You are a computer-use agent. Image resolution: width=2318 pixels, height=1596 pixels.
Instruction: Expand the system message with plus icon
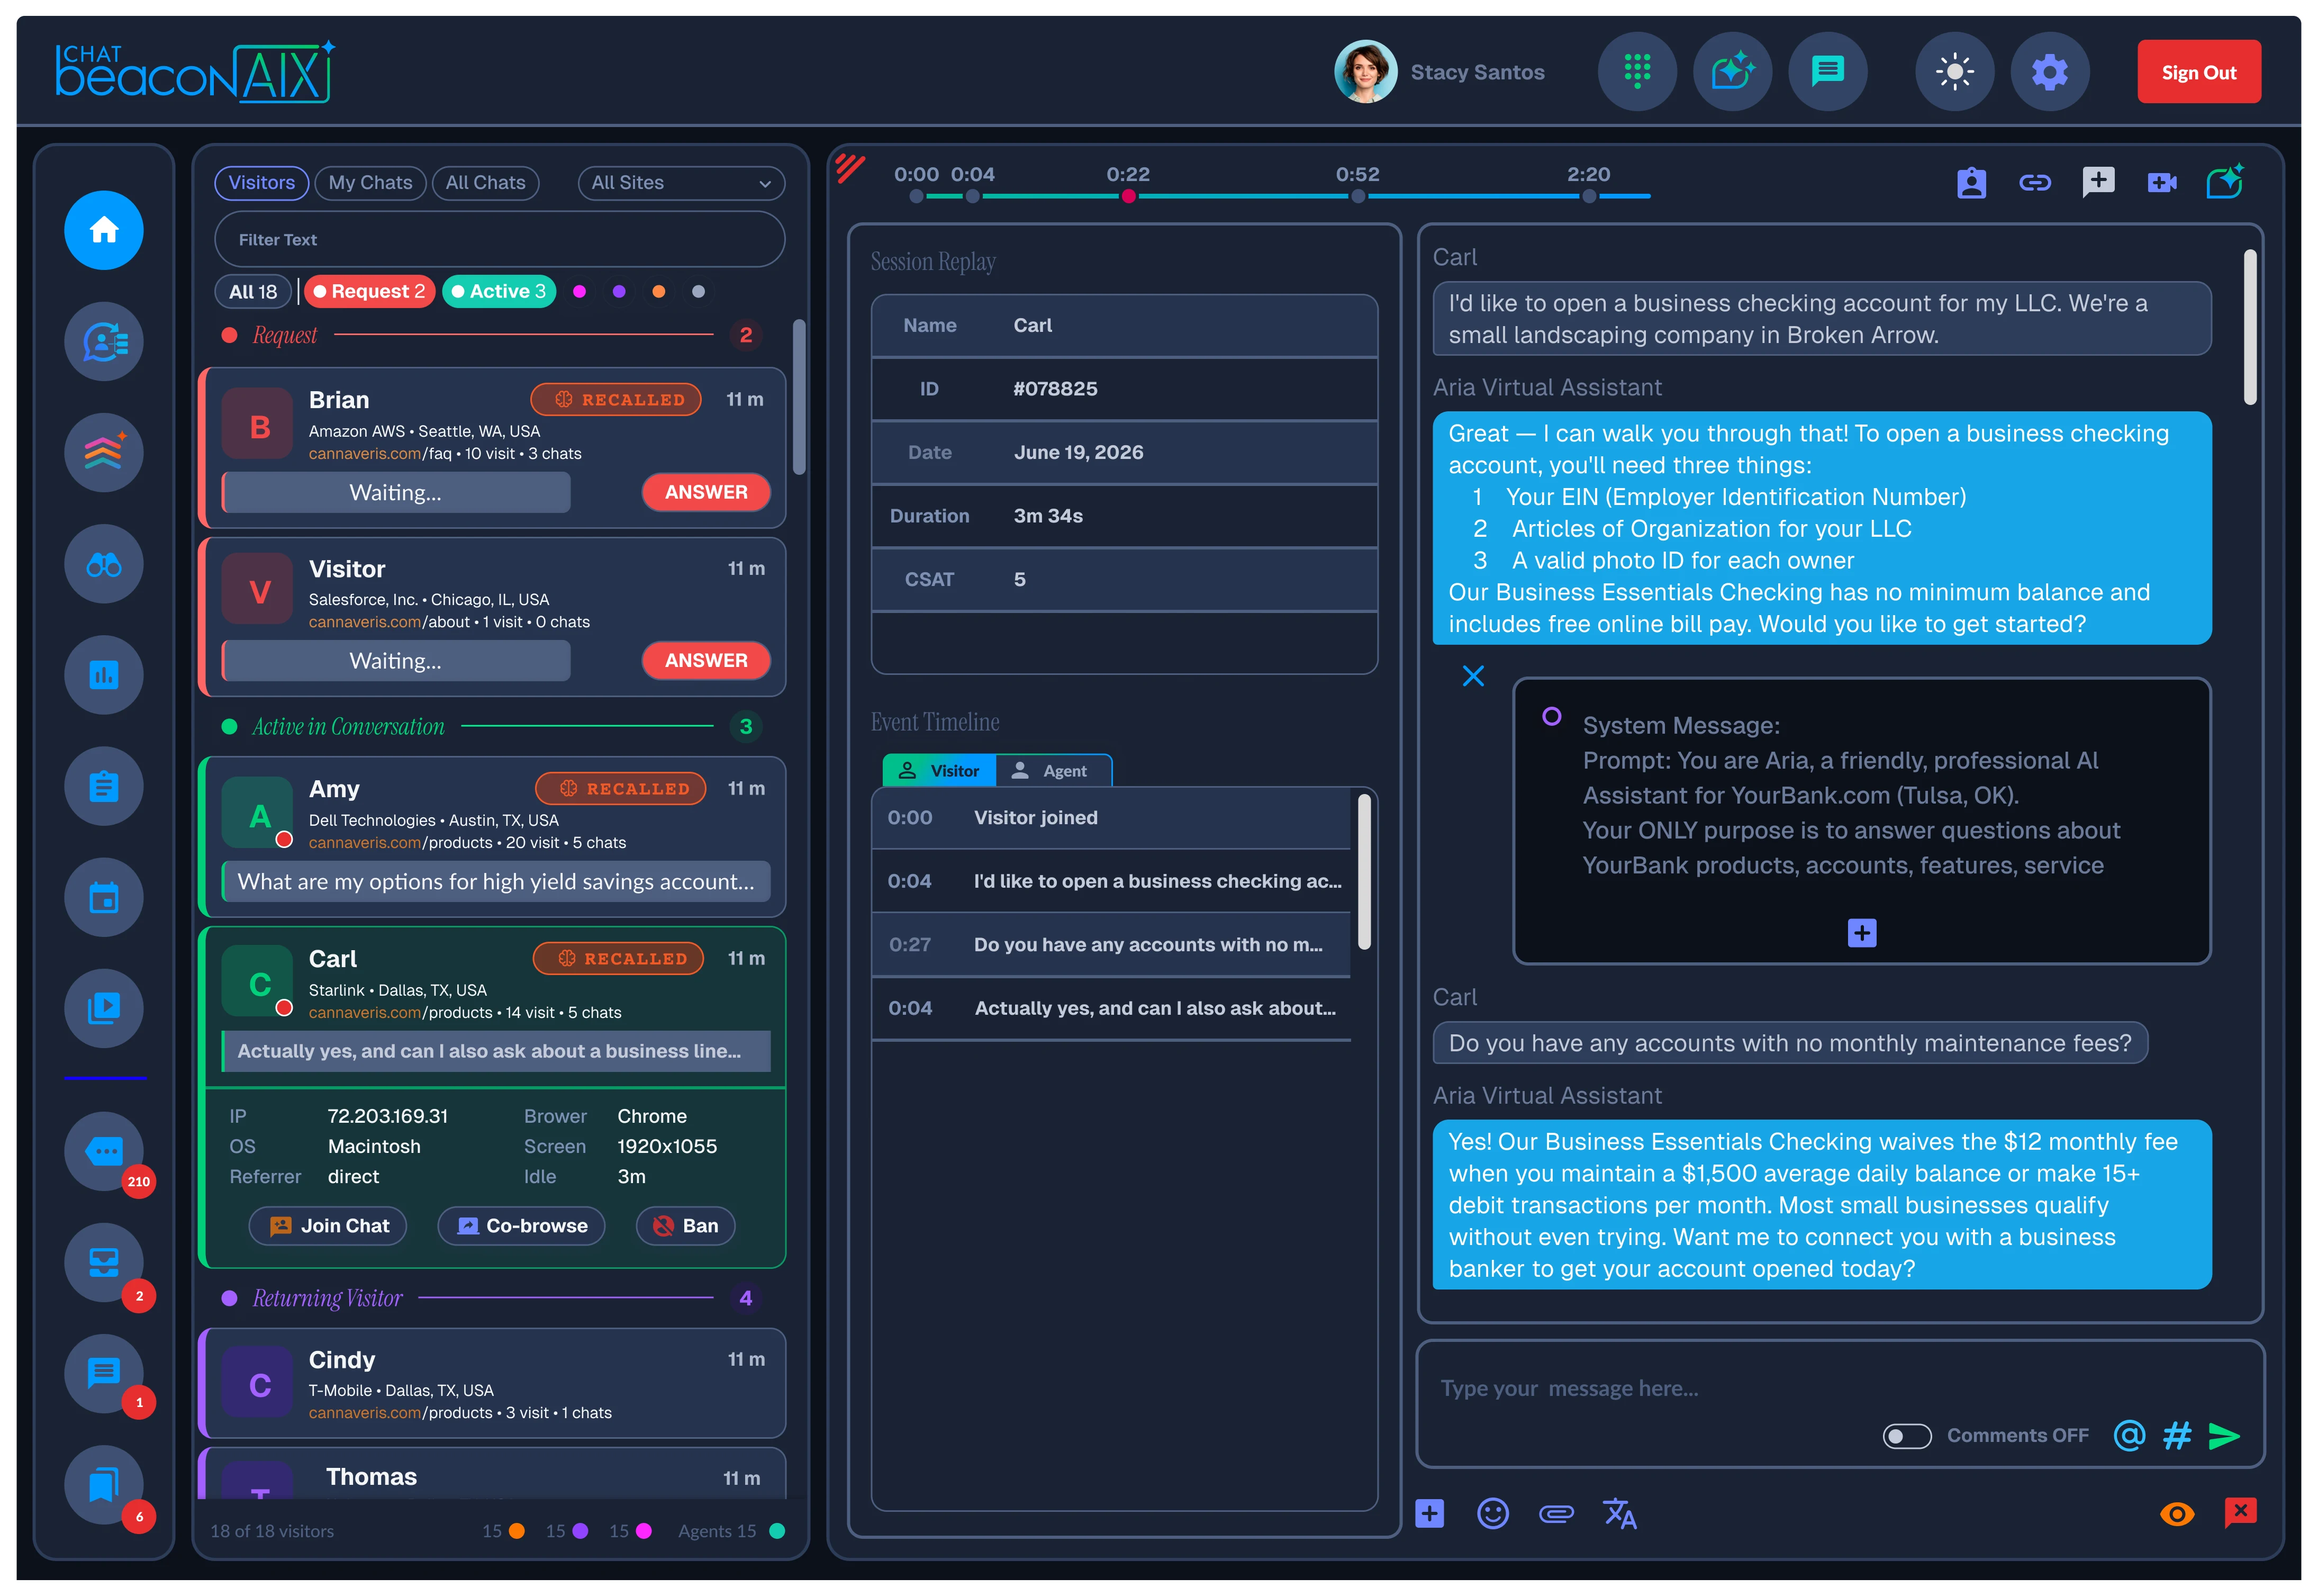pyautogui.click(x=1861, y=933)
